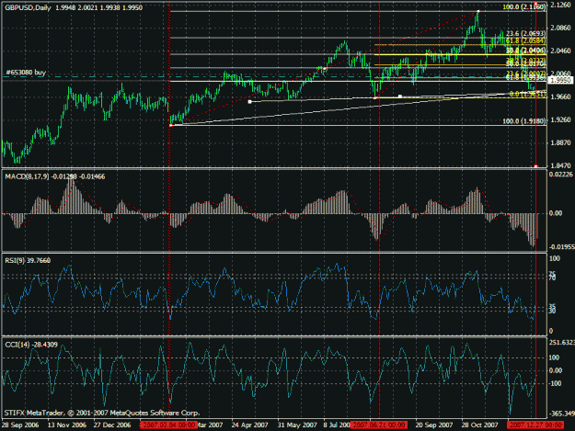This screenshot has height=431, width=575.
Task: Click the 27 Dec 2006 date label
Action: point(112,425)
